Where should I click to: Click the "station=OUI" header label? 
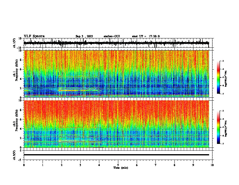point(112,36)
